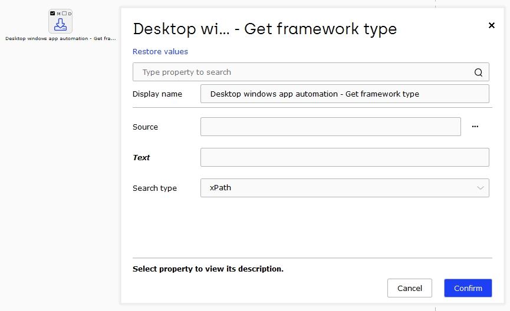
Task: Edit the Display name field
Action: [344, 94]
